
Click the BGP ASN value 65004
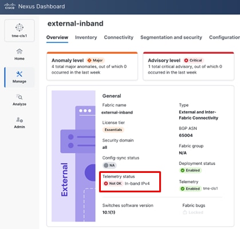[186, 135]
